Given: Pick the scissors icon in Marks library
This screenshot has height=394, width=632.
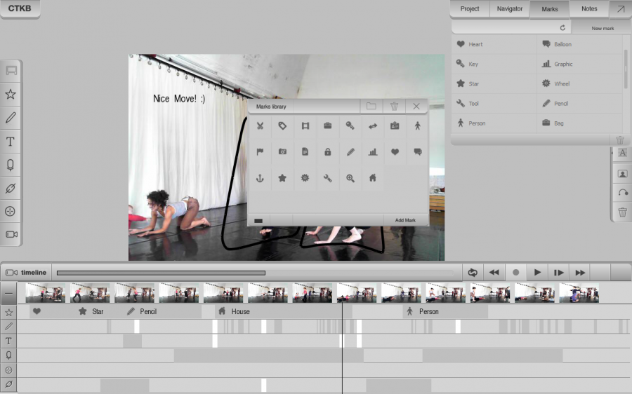Looking at the screenshot, I should (x=260, y=126).
